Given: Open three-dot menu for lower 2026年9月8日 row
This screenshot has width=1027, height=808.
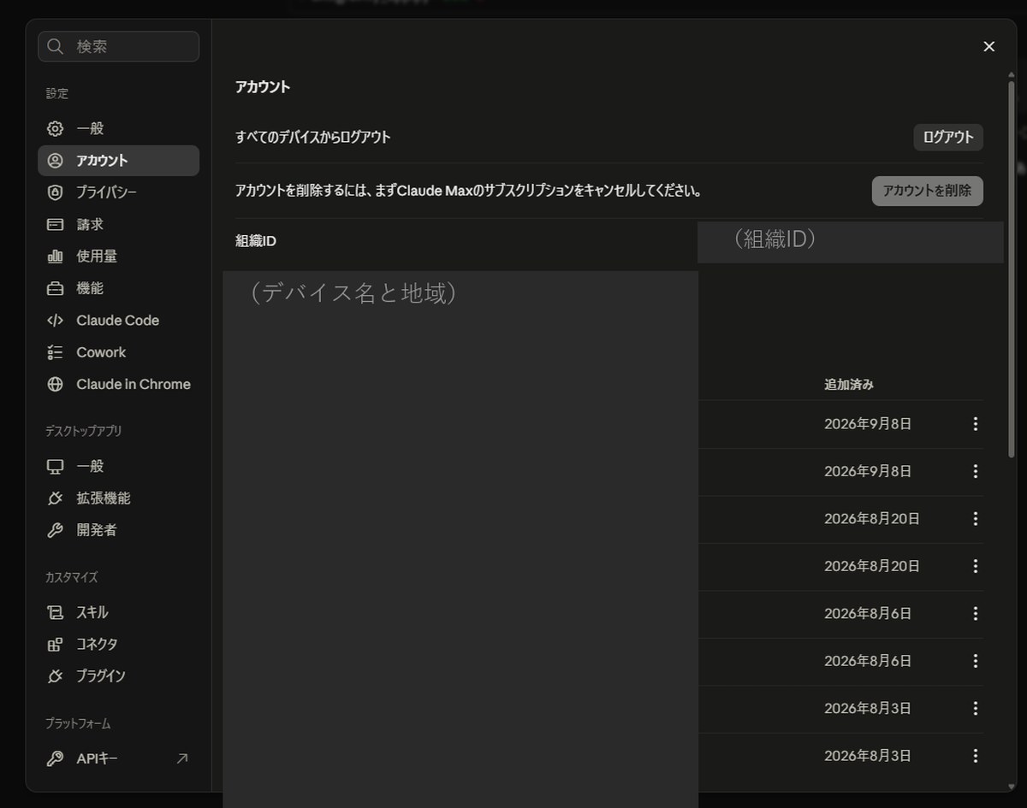Looking at the screenshot, I should tap(975, 471).
